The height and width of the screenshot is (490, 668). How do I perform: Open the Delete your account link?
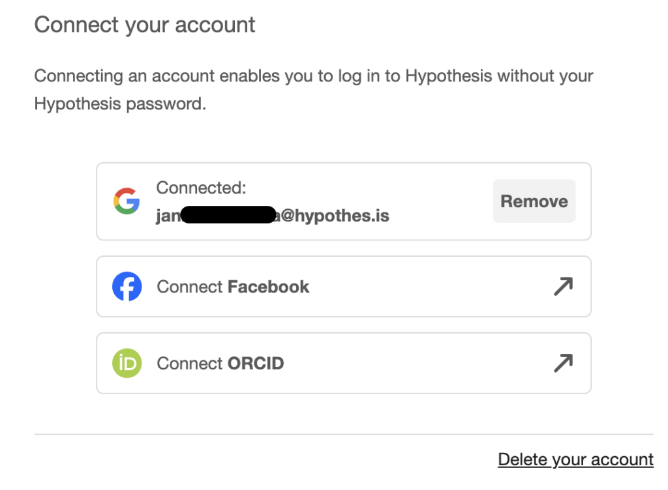[575, 459]
